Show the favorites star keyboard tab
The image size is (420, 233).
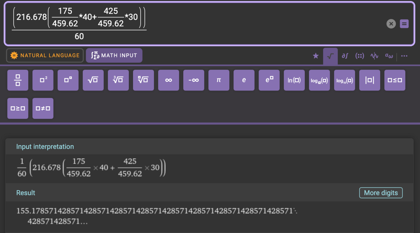point(316,56)
